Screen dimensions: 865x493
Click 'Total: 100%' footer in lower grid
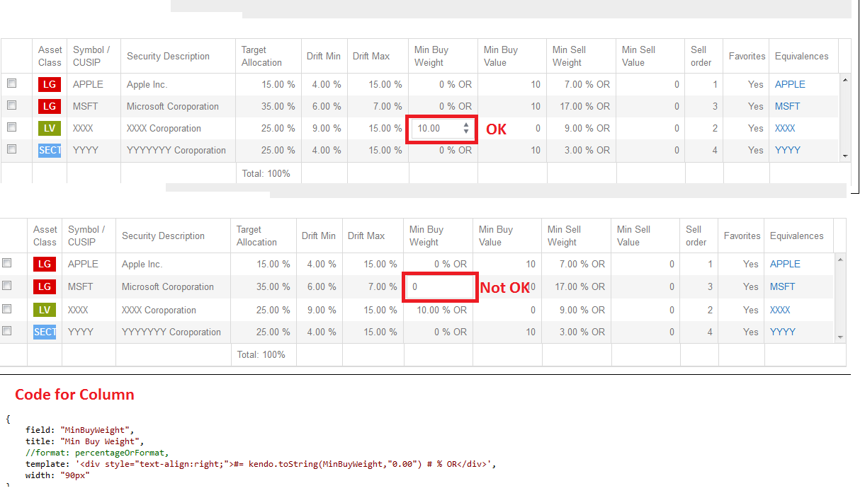pyautogui.click(x=261, y=354)
